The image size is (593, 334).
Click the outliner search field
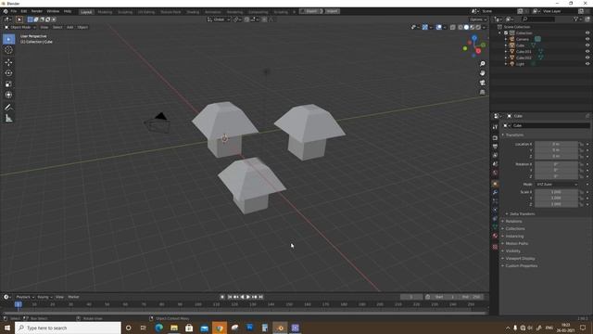(x=538, y=19)
